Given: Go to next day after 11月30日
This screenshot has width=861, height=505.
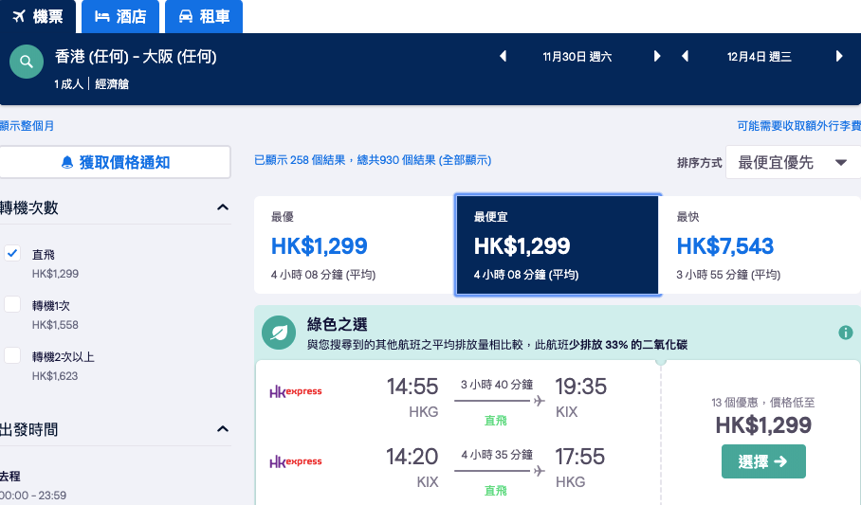Looking at the screenshot, I should click(657, 56).
